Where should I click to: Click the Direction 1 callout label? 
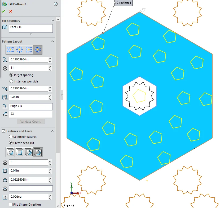coord(124,3)
